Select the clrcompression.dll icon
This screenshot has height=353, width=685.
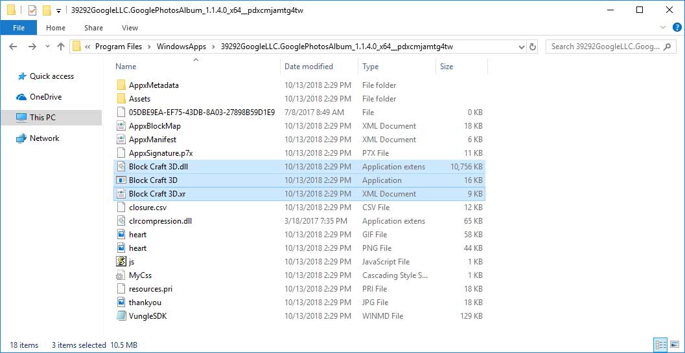(x=121, y=221)
